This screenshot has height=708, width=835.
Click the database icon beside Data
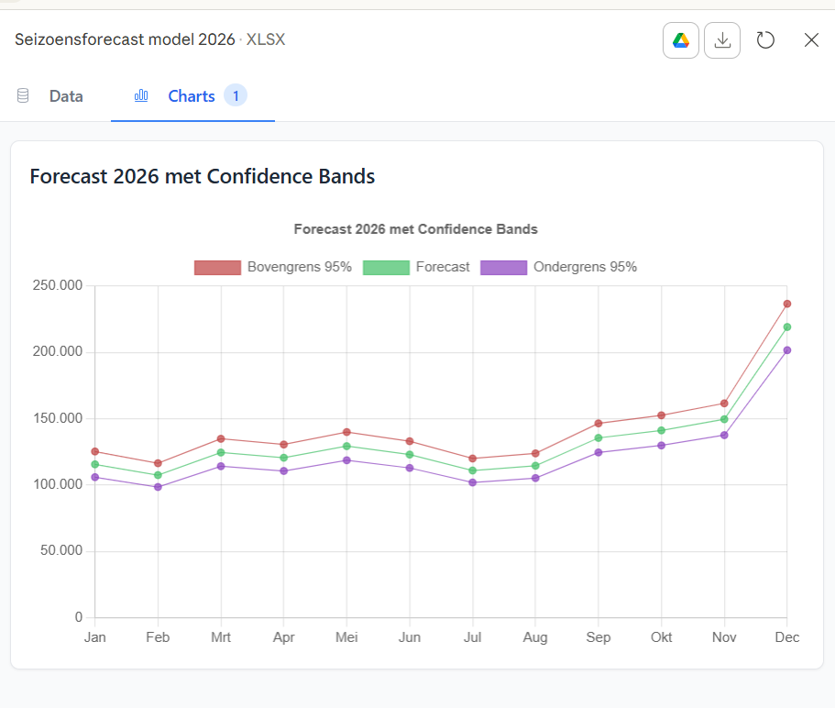23,96
